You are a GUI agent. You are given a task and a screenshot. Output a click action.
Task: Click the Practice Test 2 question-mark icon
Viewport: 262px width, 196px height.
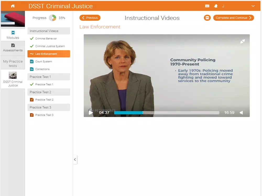click(32, 100)
